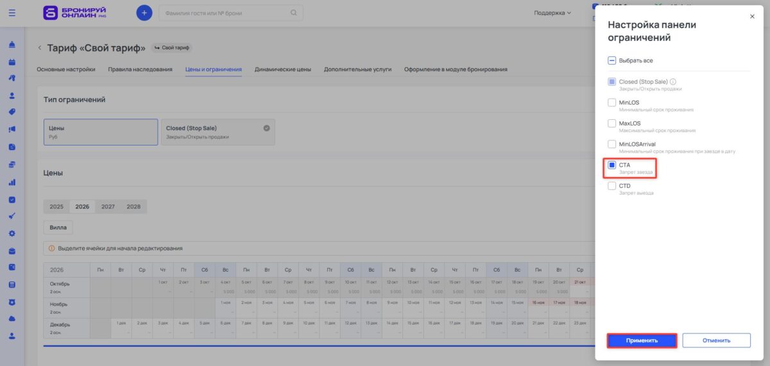The height and width of the screenshot is (366, 770).
Task: Click the first Пн column header
Action: pyautogui.click(x=100, y=270)
